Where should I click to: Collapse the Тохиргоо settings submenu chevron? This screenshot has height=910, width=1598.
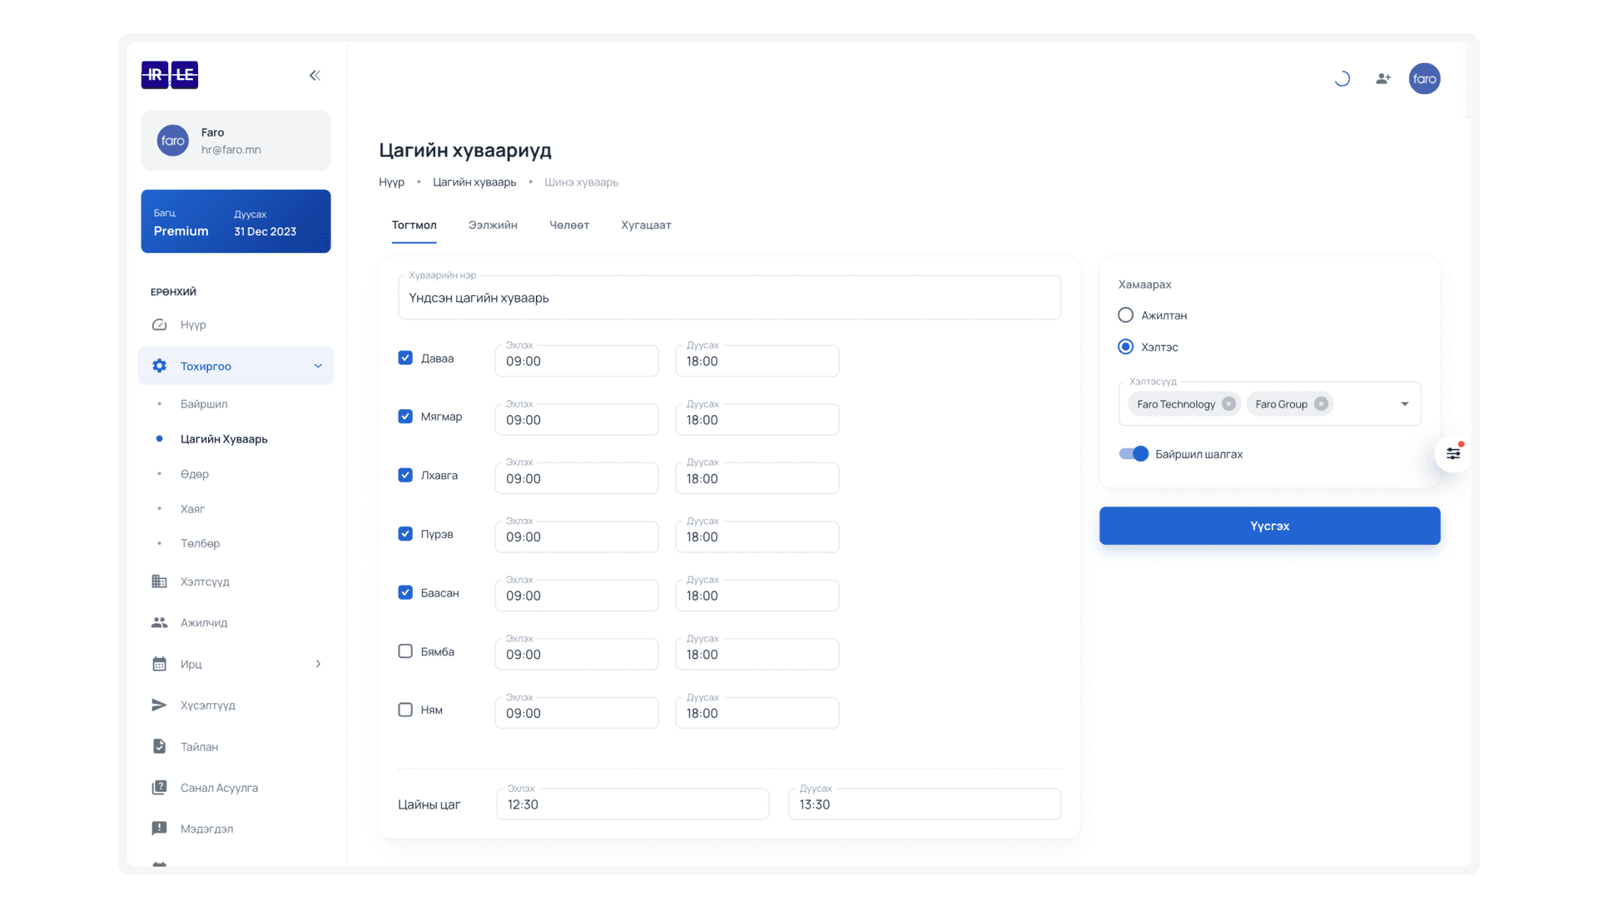coord(317,366)
